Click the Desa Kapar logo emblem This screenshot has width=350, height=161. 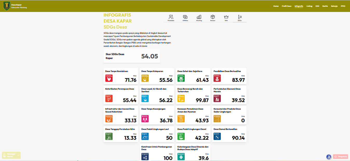pos(6,6)
